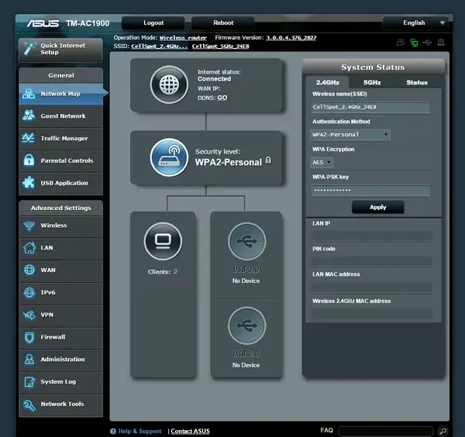Open the WPA Encryption AES dropdown

coord(322,163)
